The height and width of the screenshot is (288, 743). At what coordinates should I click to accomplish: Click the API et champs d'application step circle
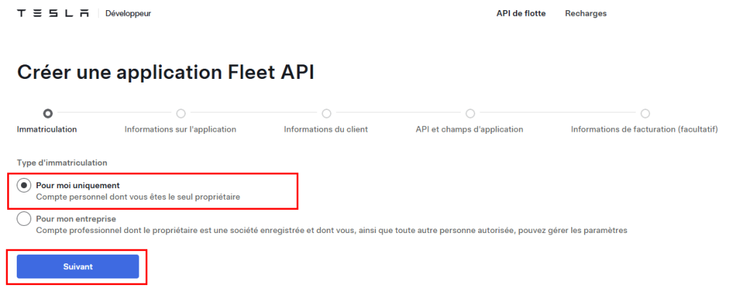(x=469, y=114)
